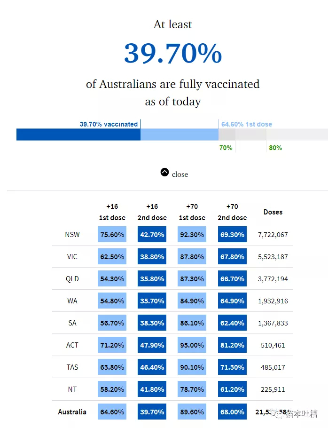Click the QLD doses value 3,772,194
328x428 pixels.
pyautogui.click(x=273, y=279)
